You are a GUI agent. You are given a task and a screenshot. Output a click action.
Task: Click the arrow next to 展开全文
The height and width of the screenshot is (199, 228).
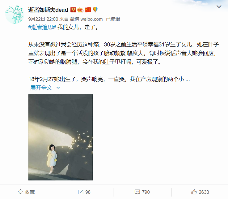tap(58, 88)
